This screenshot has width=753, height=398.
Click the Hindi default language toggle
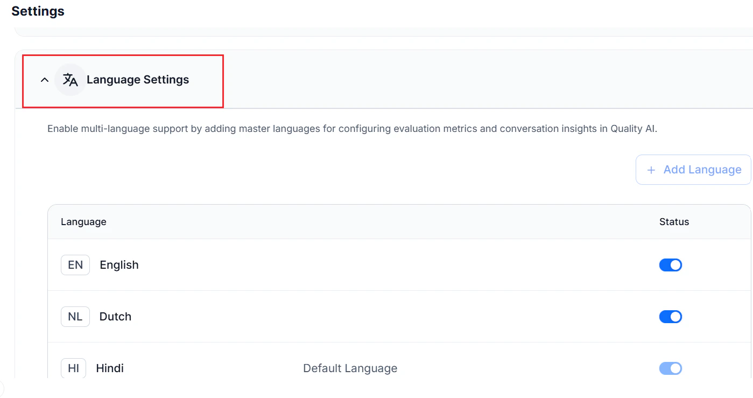pos(671,368)
